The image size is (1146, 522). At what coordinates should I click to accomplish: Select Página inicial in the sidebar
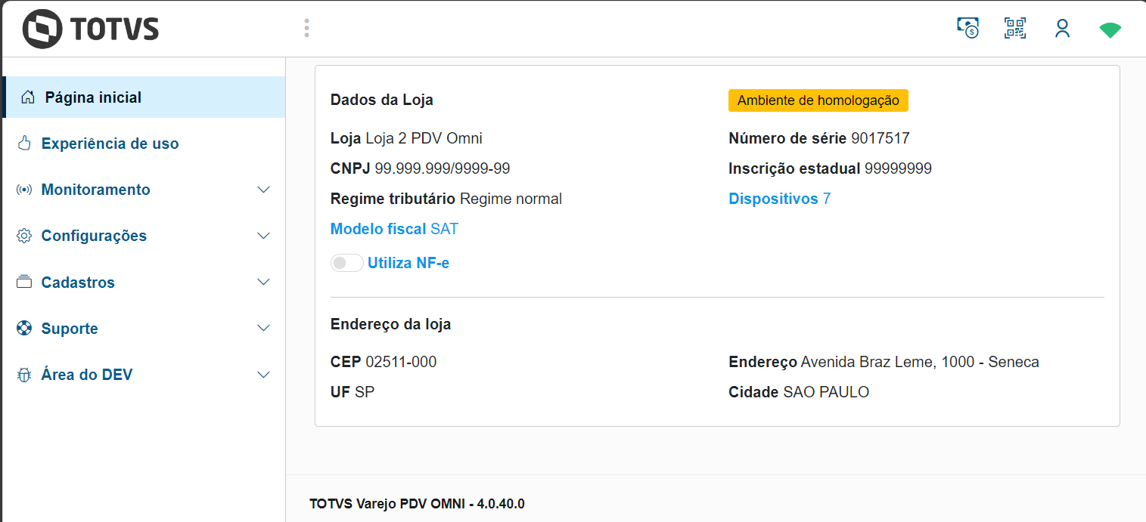(x=93, y=97)
